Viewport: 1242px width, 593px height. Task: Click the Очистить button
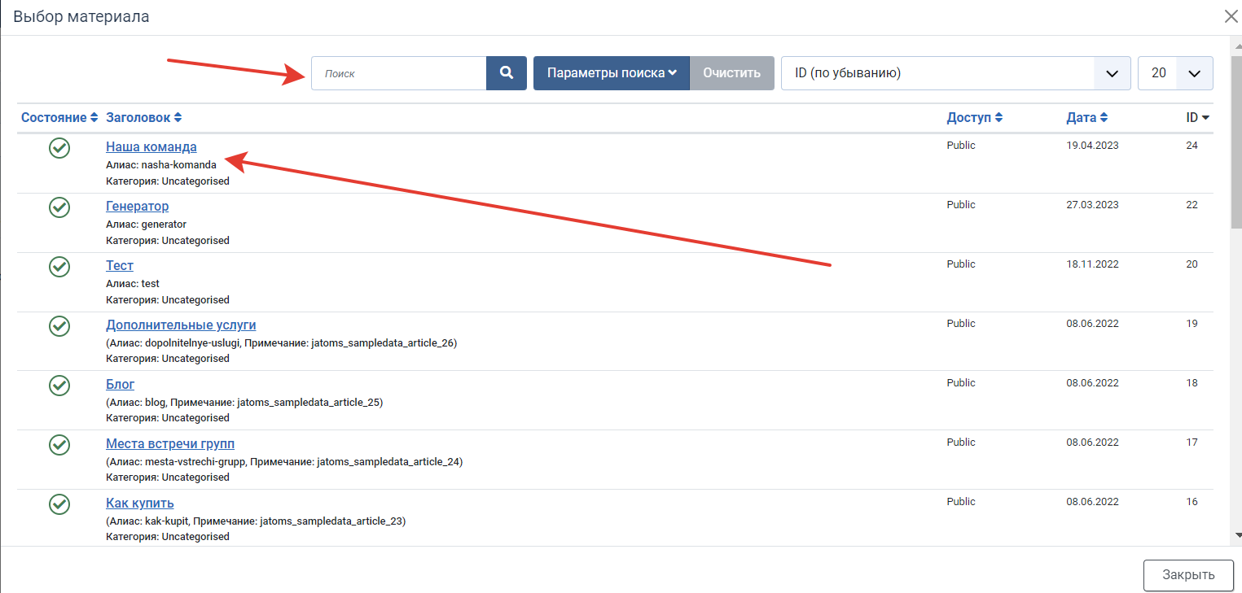point(732,73)
